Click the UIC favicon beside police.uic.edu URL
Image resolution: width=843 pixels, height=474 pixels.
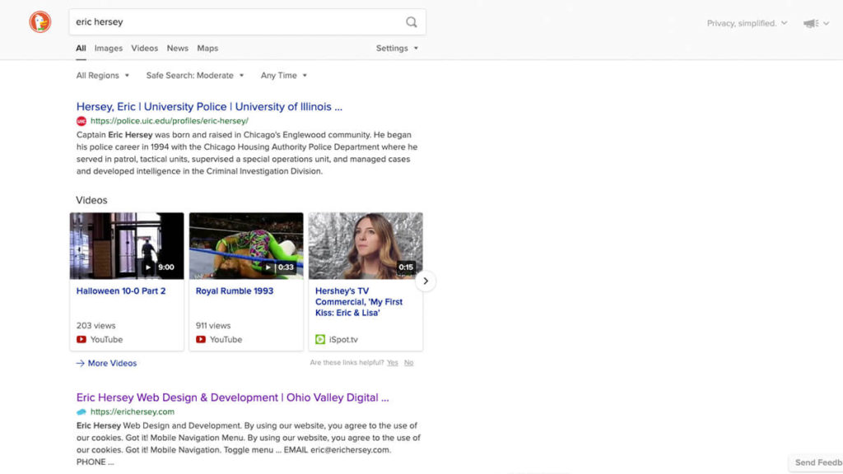point(82,121)
